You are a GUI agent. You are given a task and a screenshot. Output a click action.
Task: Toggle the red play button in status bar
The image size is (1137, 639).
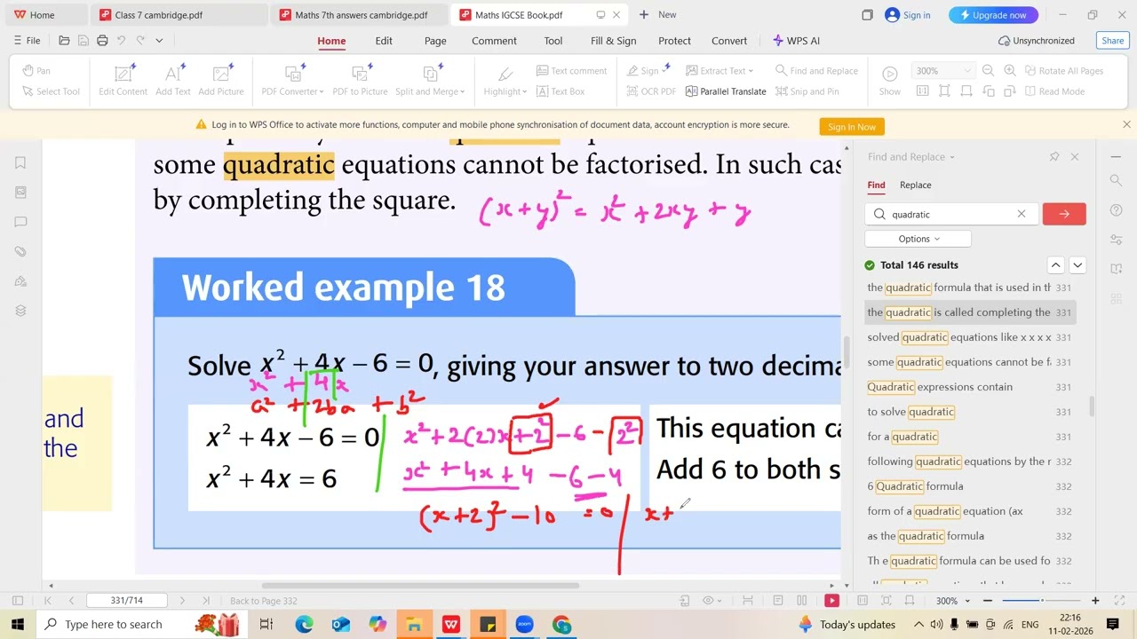click(x=831, y=601)
